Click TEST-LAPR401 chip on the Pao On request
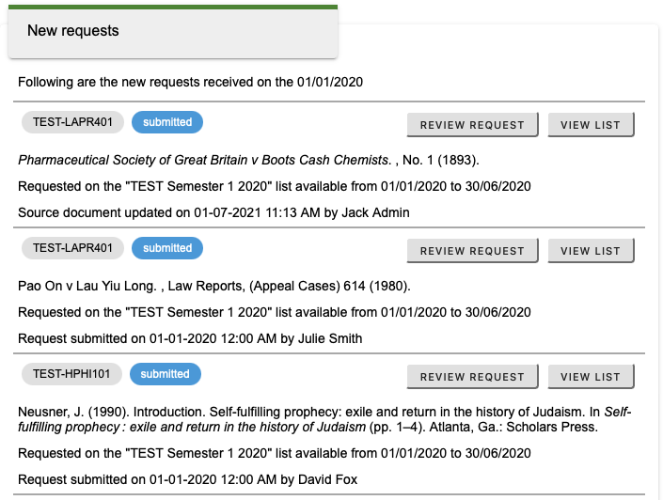 [72, 248]
